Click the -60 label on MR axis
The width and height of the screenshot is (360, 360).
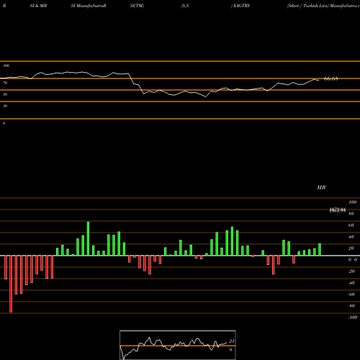[351, 294]
